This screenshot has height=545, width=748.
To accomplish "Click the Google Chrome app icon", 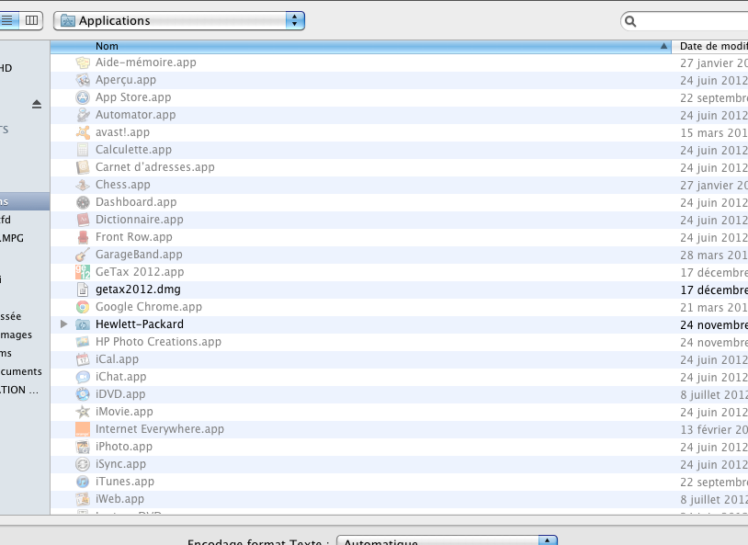I will point(83,307).
